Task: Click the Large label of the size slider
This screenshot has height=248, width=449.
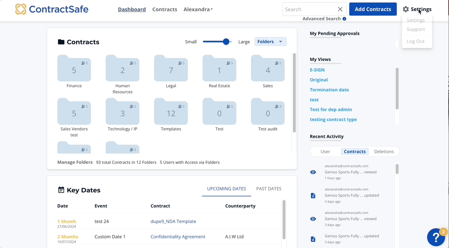Action: (244, 42)
